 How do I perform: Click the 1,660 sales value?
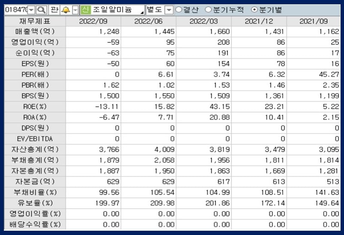(x=220, y=32)
